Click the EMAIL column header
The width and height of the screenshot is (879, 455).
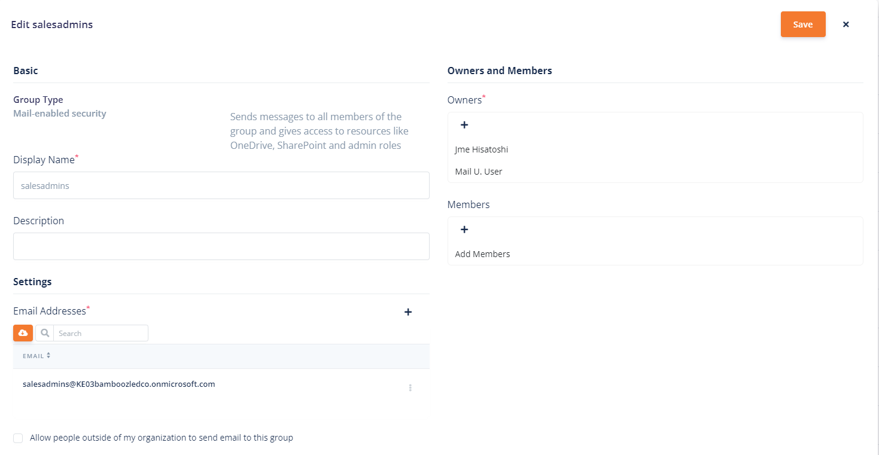click(x=34, y=356)
